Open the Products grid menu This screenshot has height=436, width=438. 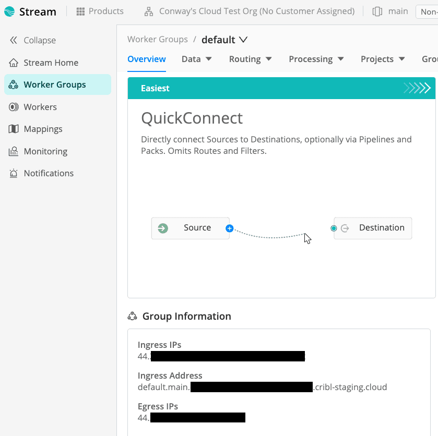tap(100, 11)
